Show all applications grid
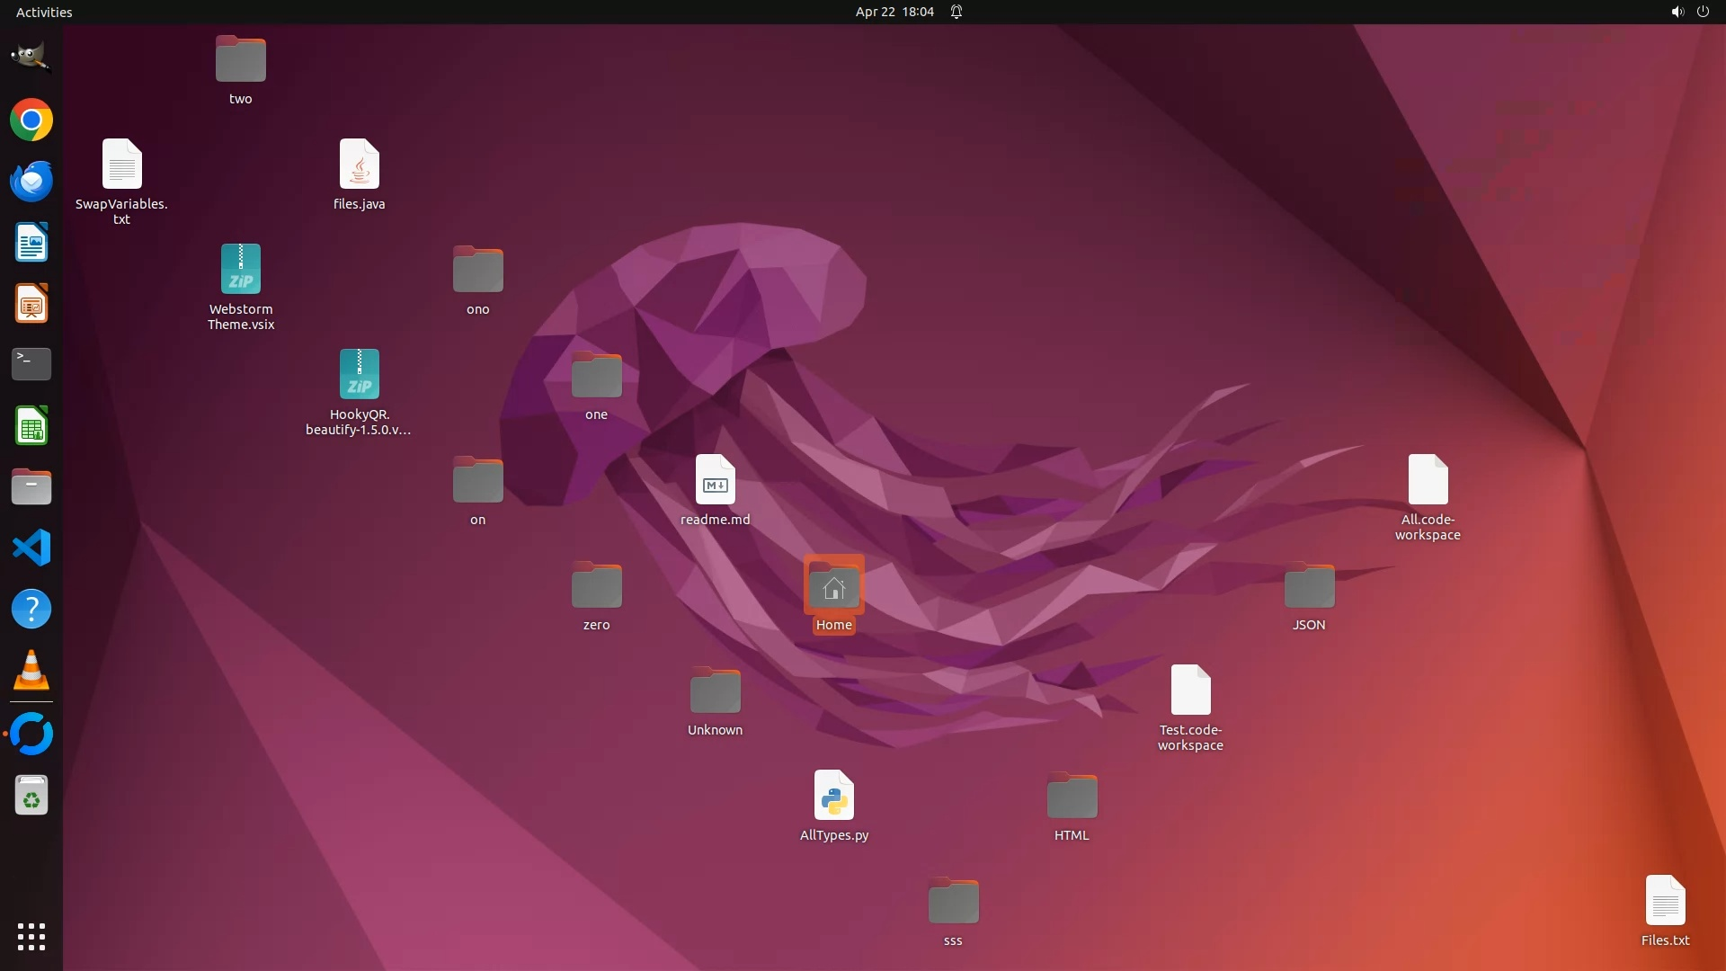The image size is (1726, 971). click(31, 936)
